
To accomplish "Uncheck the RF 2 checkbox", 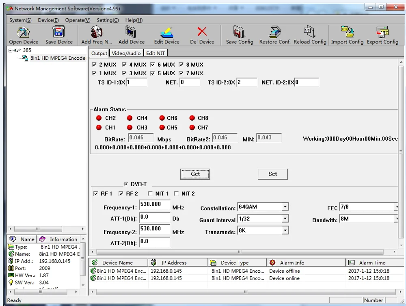I will pyautogui.click(x=121, y=193).
